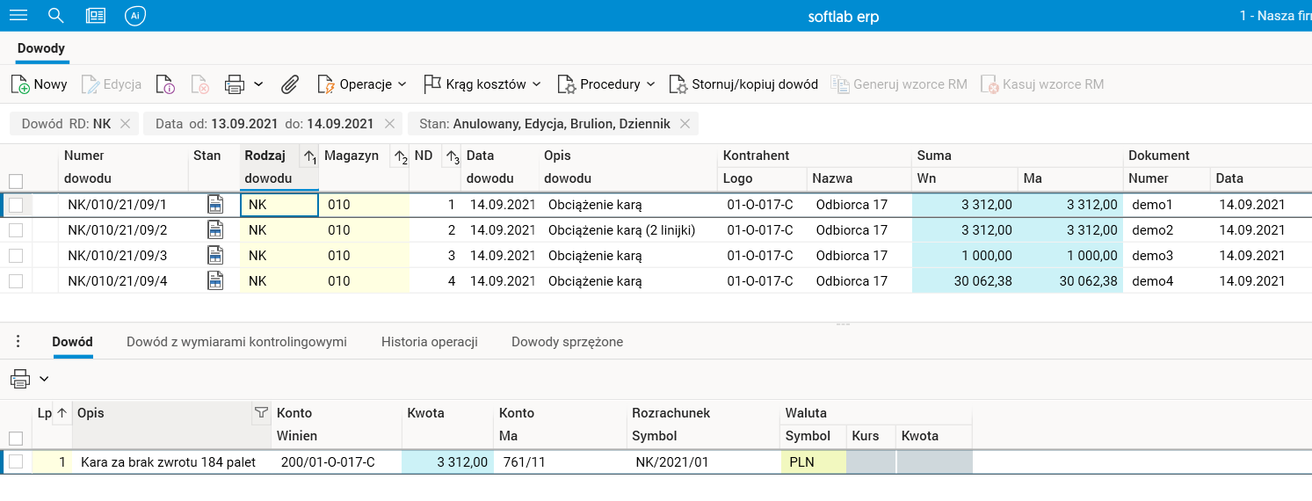Click Stornuj/kopiuj dowód button

click(x=743, y=84)
